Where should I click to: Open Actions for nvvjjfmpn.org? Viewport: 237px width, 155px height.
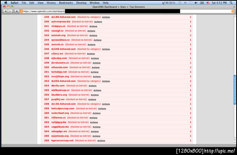point(97,77)
